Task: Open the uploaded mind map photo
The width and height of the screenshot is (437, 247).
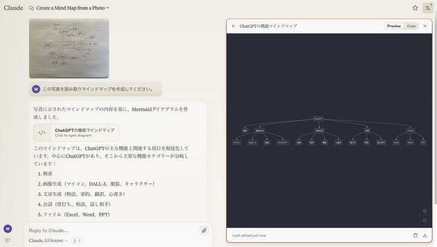Action: click(69, 49)
